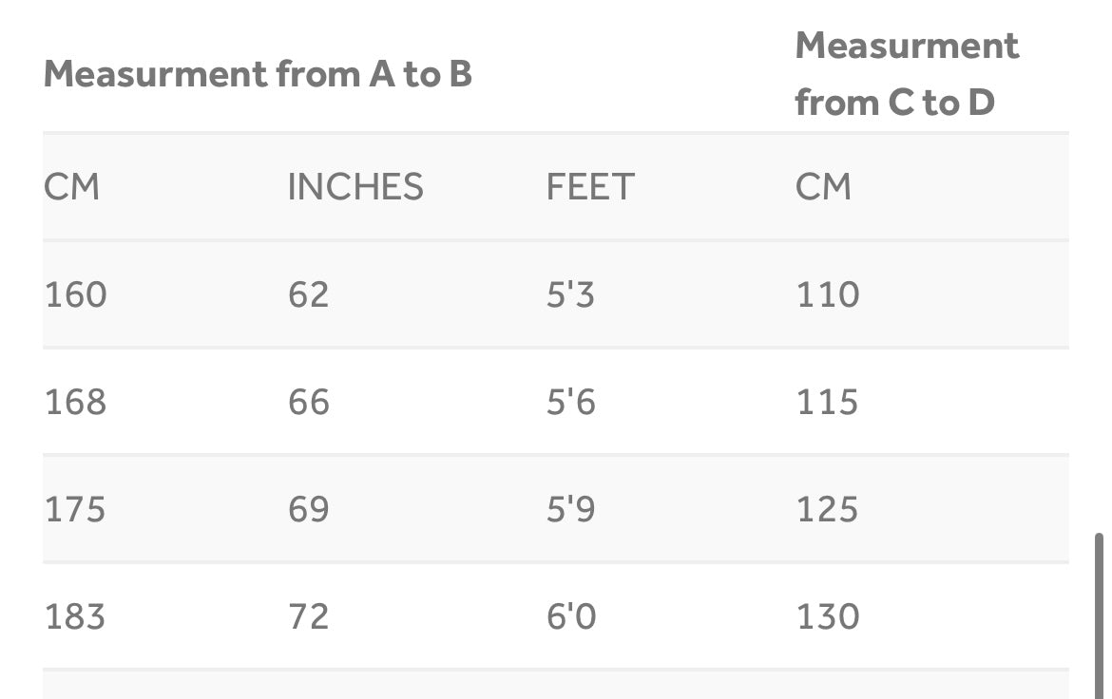The image size is (1112, 699).
Task: Click the 125 cm cell
Action: click(x=828, y=509)
